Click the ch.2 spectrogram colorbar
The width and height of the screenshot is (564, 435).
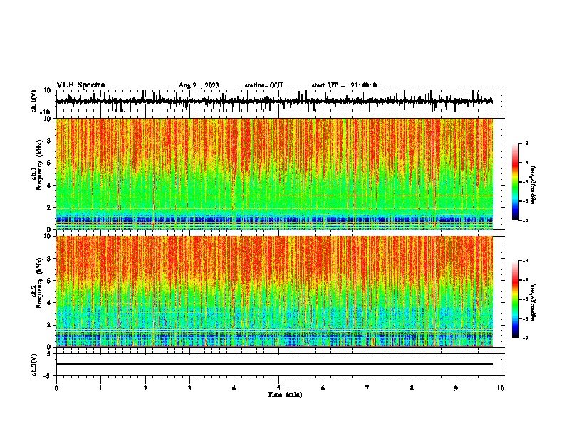click(x=515, y=299)
